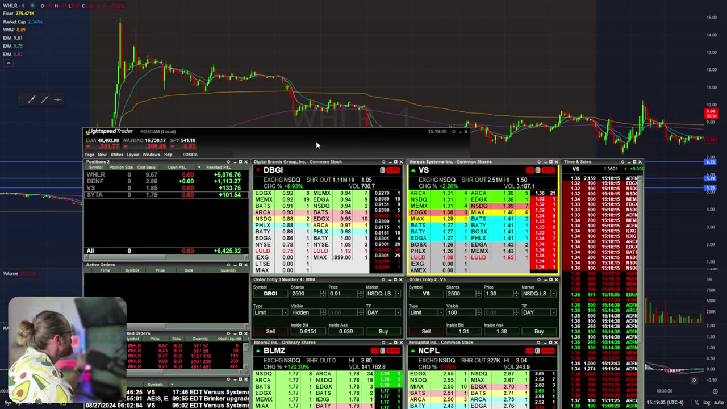This screenshot has height=409, width=727.
Task: Open the Help menu
Action: (x=168, y=155)
